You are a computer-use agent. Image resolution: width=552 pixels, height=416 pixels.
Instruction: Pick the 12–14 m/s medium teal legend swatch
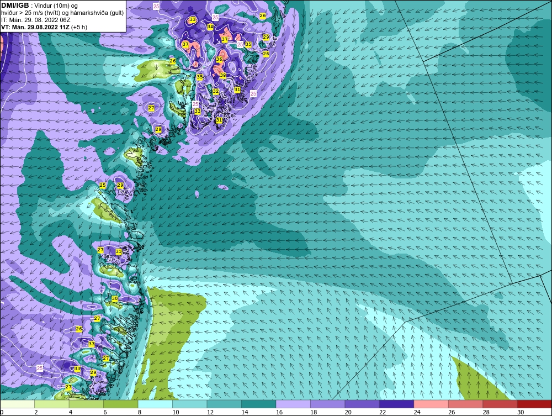point(224,404)
